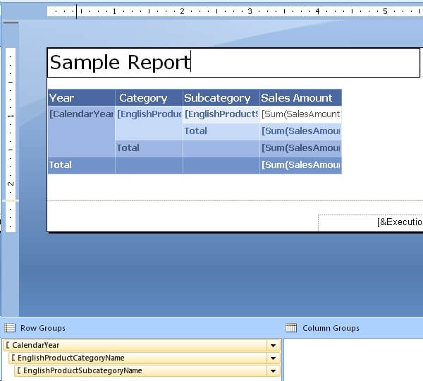Click the Column Groups label
Screen dimensions: 423x381
(331, 328)
